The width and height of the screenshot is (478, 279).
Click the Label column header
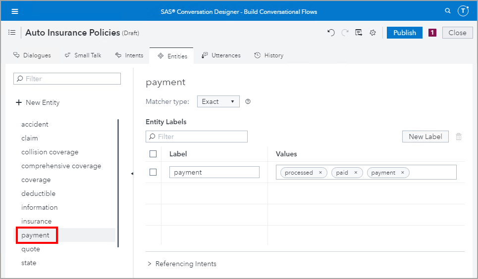[x=178, y=154]
